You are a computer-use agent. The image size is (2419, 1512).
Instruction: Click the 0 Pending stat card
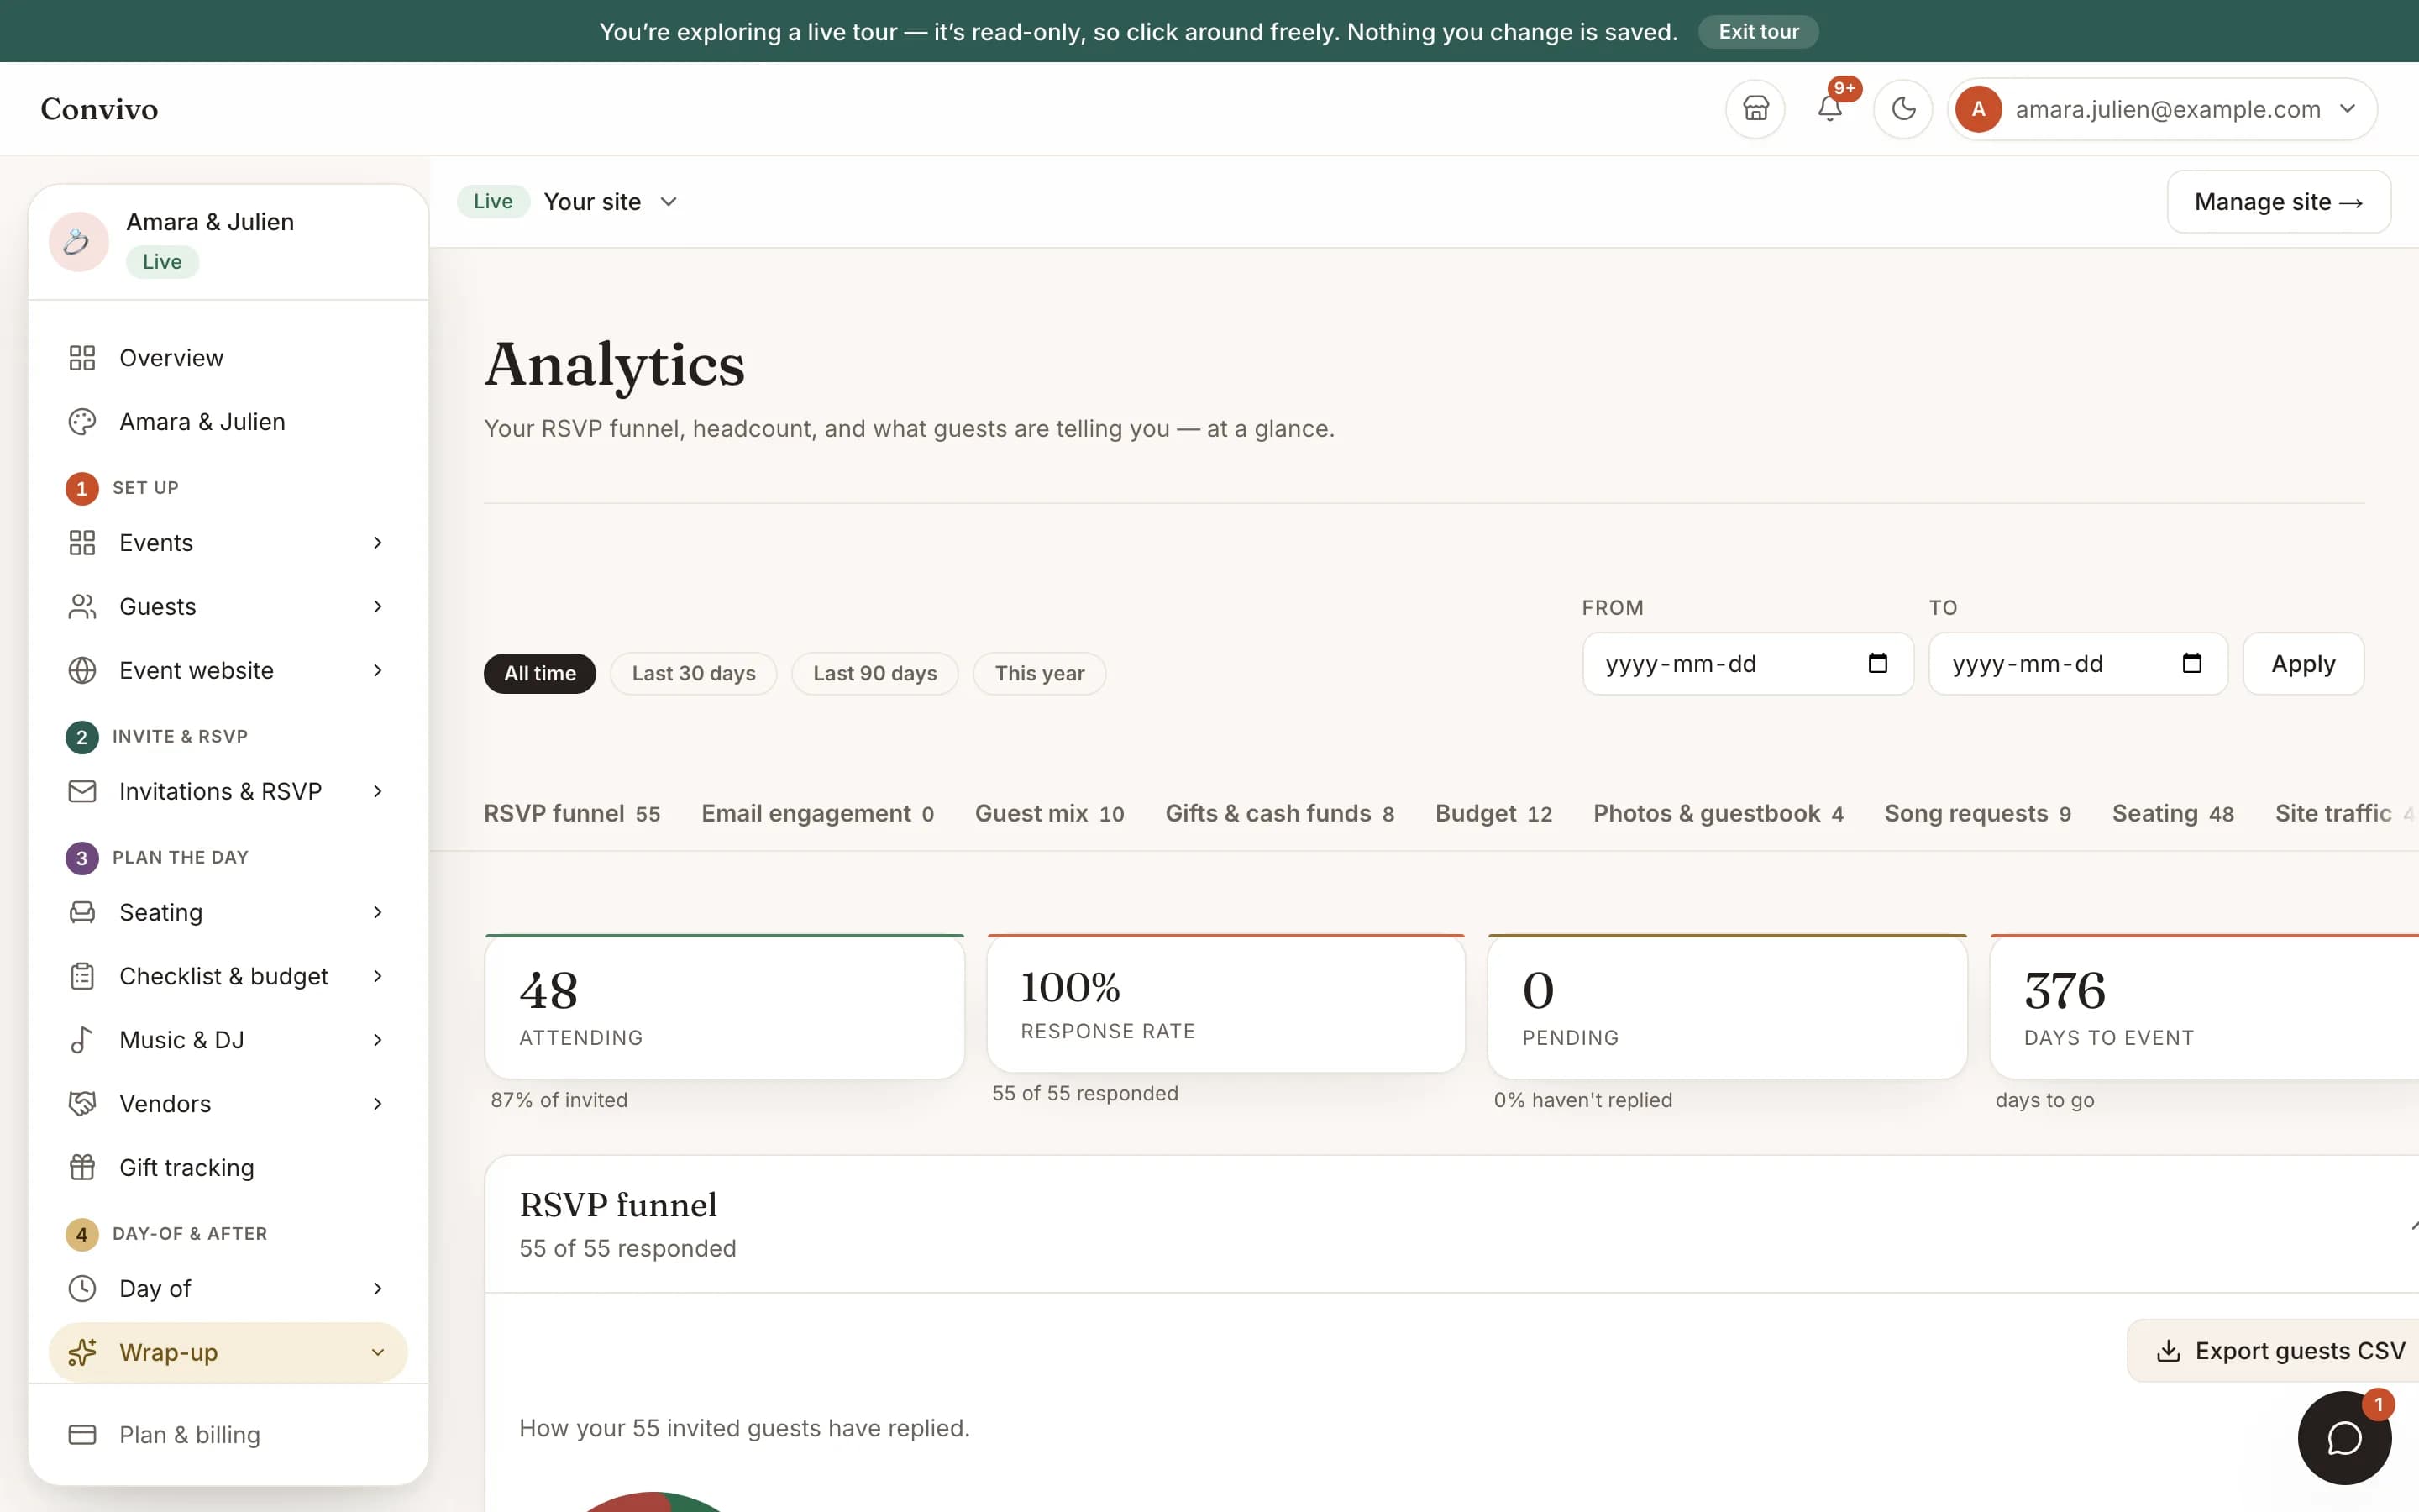pos(1727,1007)
